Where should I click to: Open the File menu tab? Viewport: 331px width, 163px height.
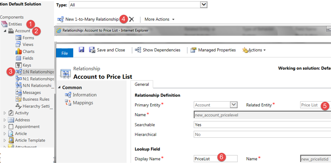tap(65, 53)
